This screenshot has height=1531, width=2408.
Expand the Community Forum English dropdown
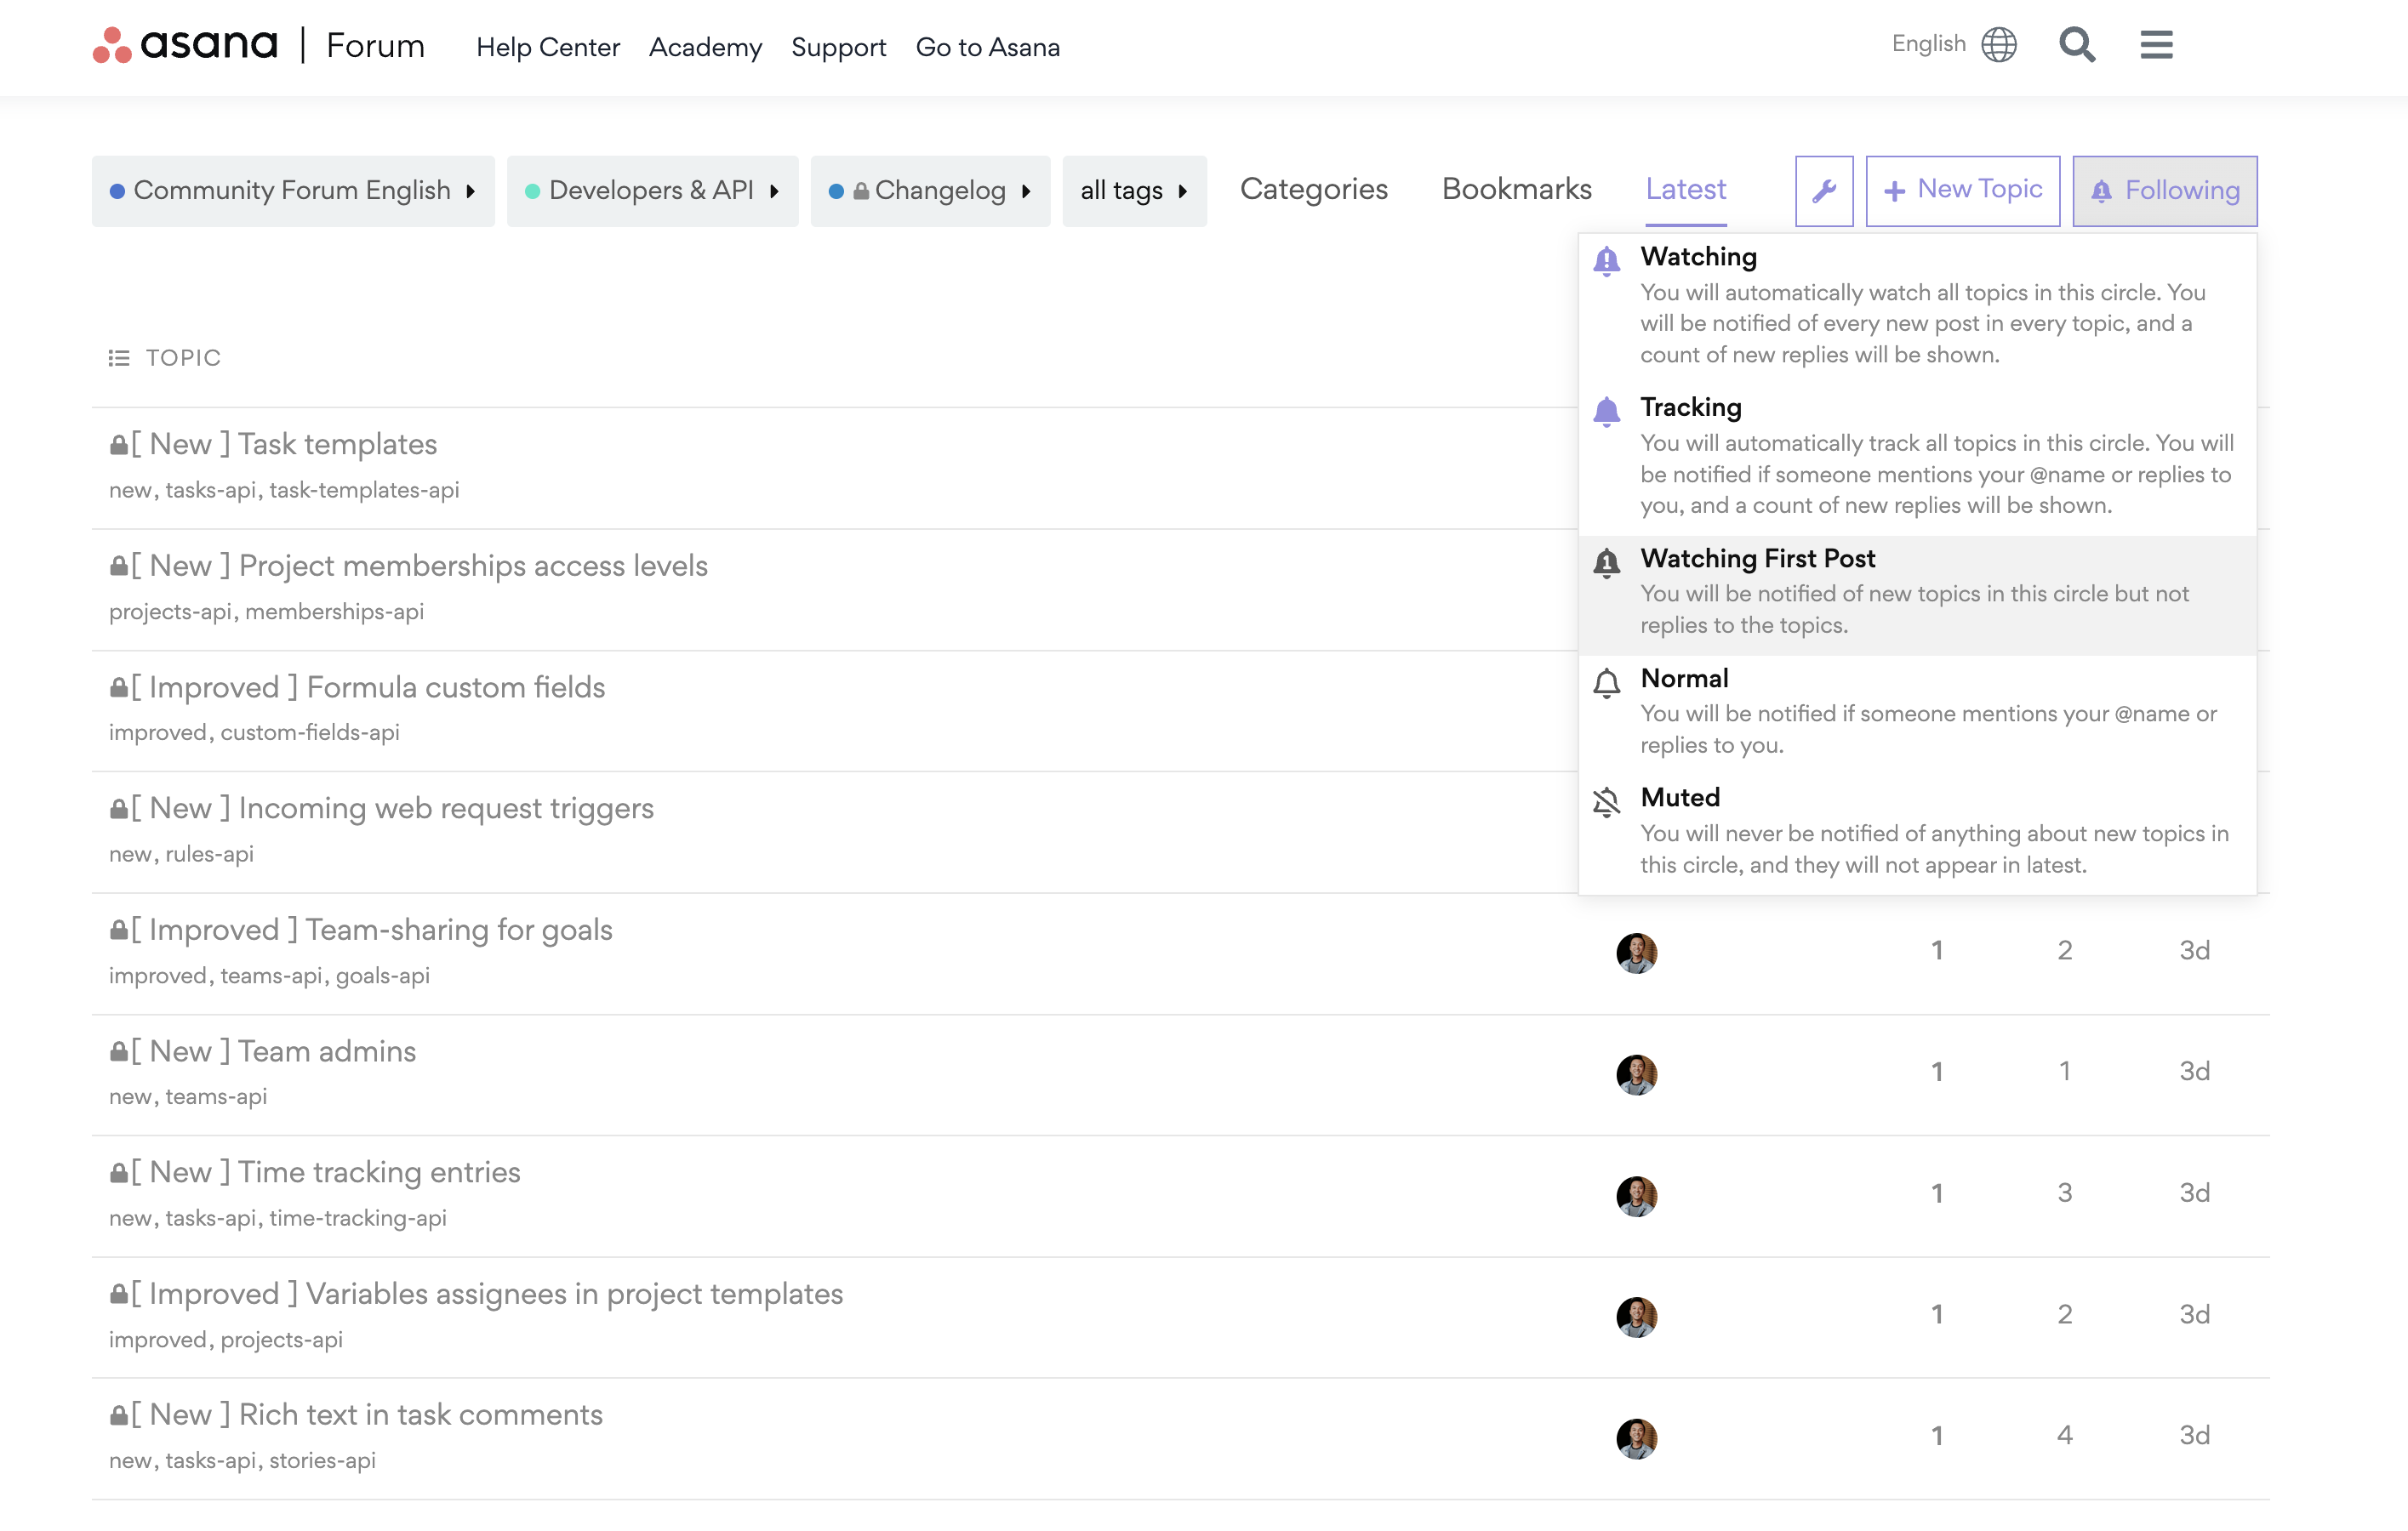point(293,191)
